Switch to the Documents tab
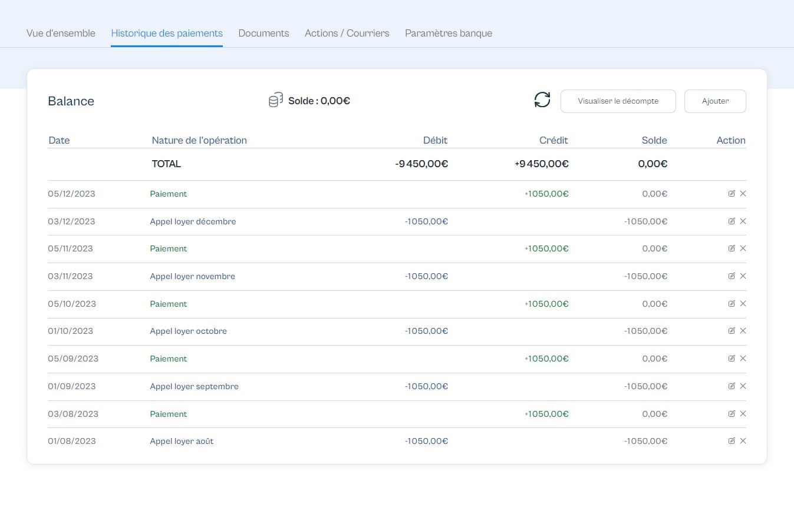 [x=263, y=33]
